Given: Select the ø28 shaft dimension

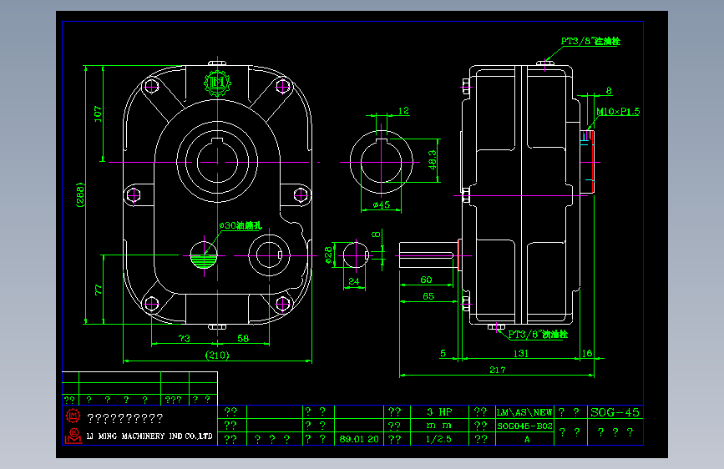Looking at the screenshot, I should click(328, 255).
